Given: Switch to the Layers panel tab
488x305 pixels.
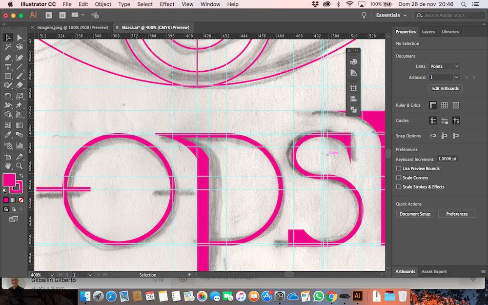Looking at the screenshot, I should point(428,32).
